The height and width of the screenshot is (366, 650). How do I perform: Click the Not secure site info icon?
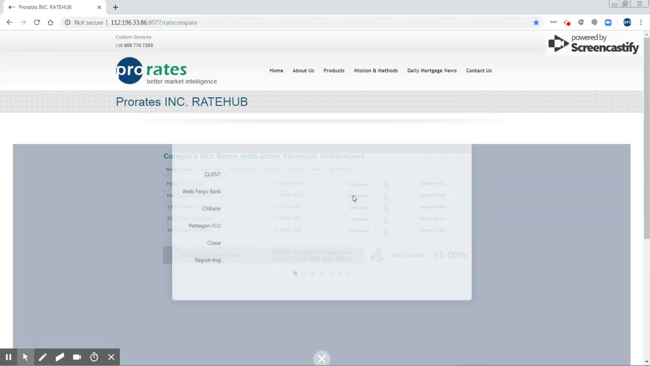(68, 22)
